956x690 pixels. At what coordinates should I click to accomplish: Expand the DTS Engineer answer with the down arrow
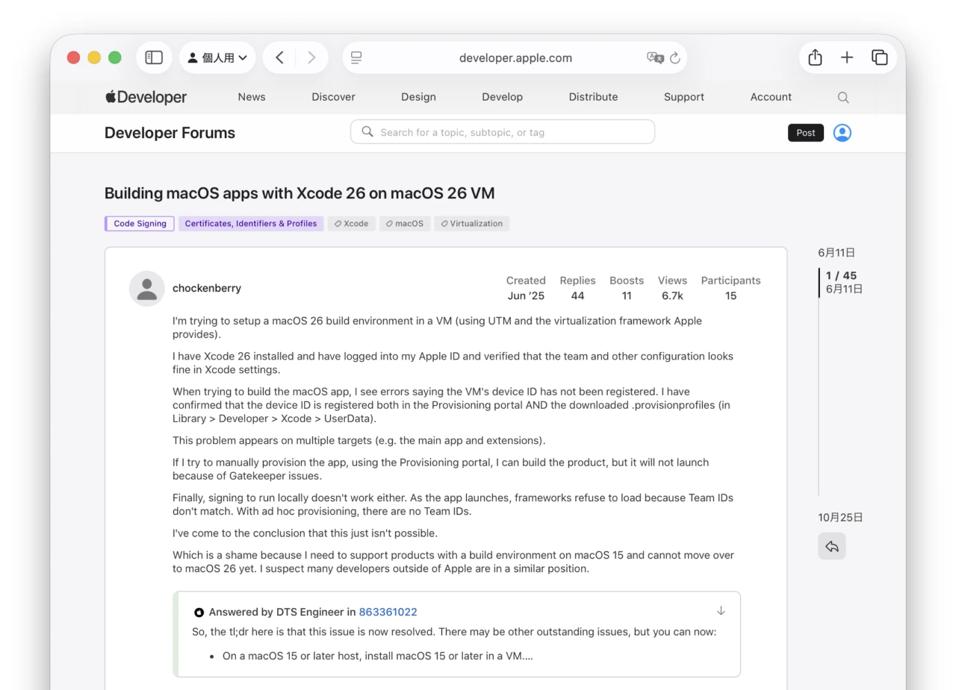pyautogui.click(x=721, y=610)
